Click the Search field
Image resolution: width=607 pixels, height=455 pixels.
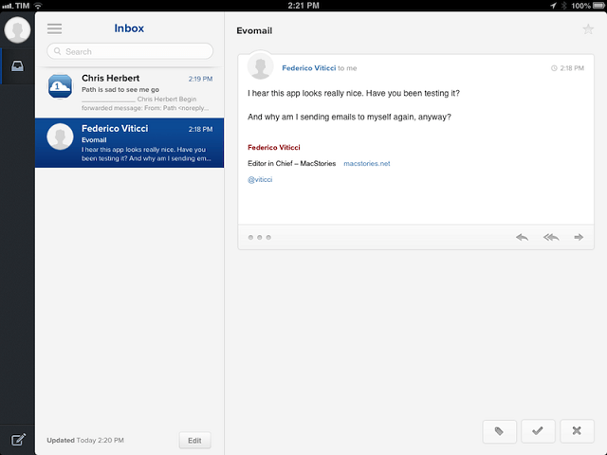[130, 51]
